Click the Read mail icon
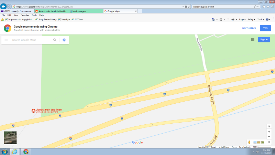Viewport: 275px width, 155px height. (228, 20)
